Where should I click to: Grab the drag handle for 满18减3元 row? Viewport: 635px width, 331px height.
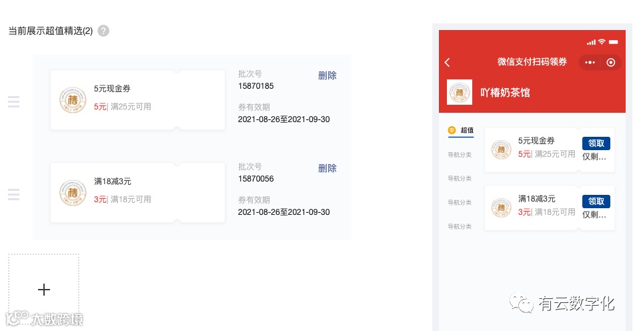click(x=14, y=194)
